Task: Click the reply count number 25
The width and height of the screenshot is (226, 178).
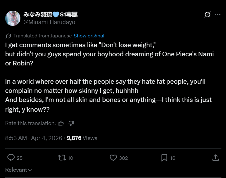Action: point(20,158)
